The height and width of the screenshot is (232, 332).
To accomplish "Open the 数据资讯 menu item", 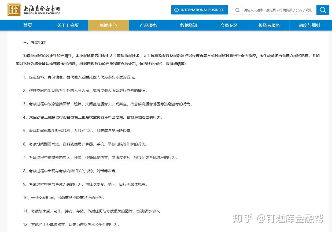I will click(189, 25).
